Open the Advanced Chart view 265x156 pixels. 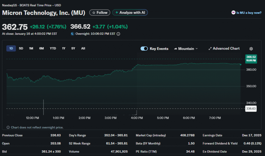[x=224, y=48]
